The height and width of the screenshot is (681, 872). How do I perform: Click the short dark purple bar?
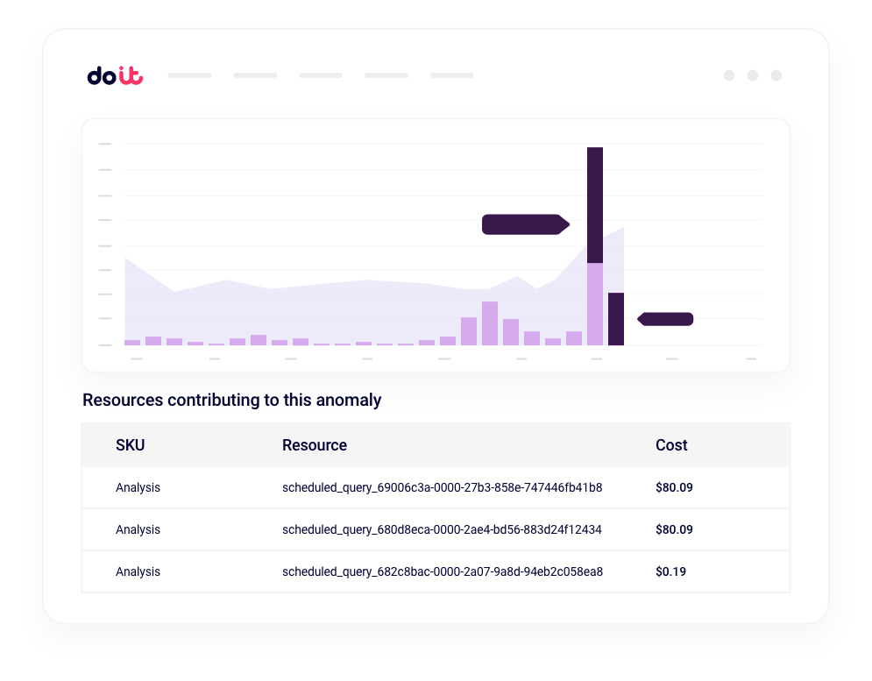616,319
